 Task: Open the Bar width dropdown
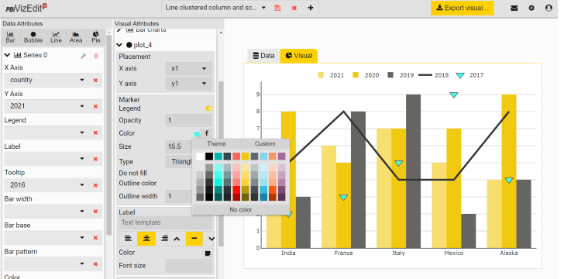click(x=82, y=212)
